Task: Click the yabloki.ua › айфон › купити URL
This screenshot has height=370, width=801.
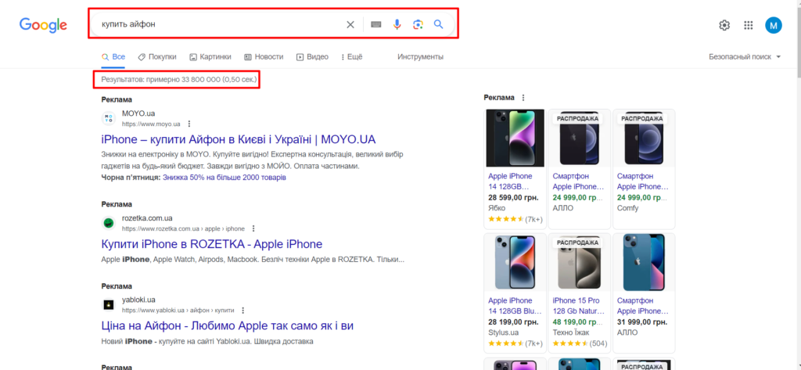Action: tap(178, 311)
